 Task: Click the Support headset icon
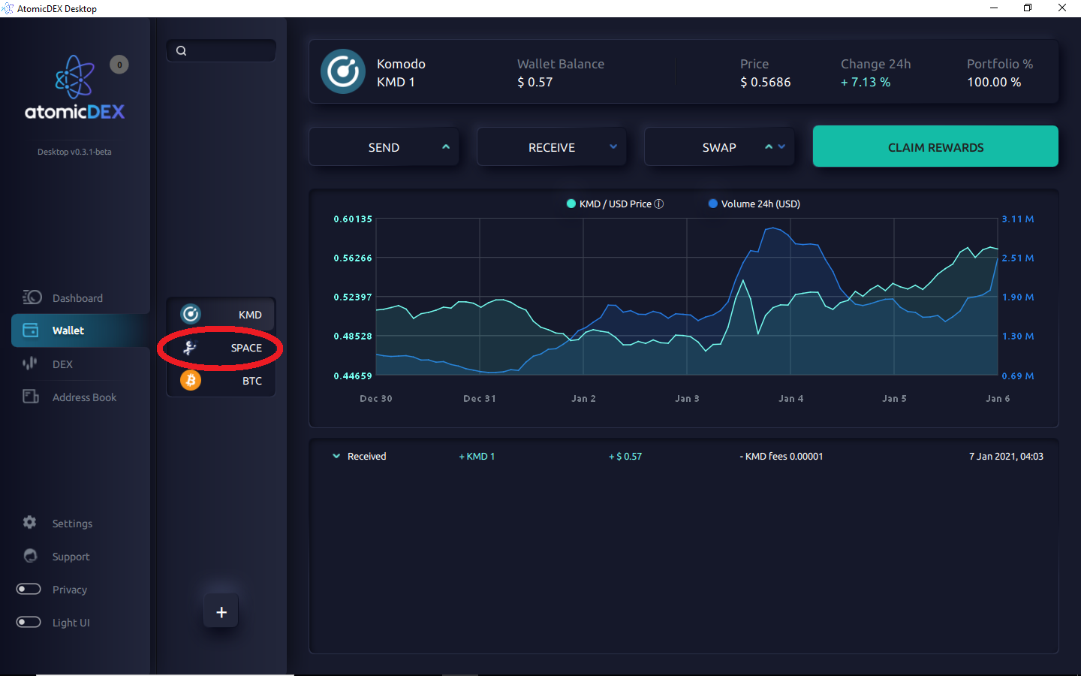coord(30,556)
